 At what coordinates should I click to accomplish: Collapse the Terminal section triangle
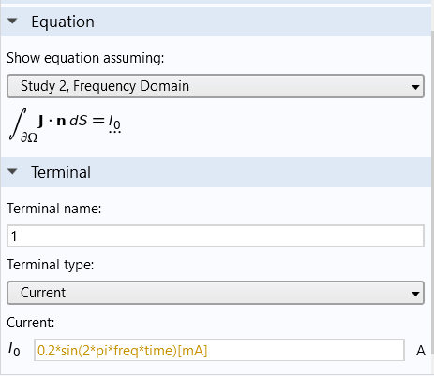[12, 171]
